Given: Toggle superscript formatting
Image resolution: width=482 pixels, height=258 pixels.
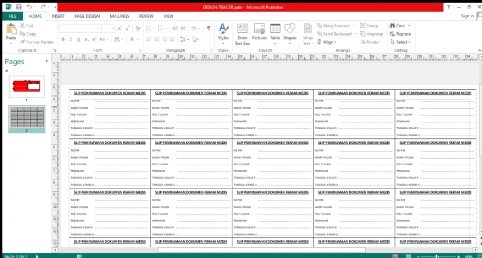Looking at the screenshot, I should point(94,39).
